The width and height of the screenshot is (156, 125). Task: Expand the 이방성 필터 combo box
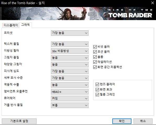click(70, 51)
